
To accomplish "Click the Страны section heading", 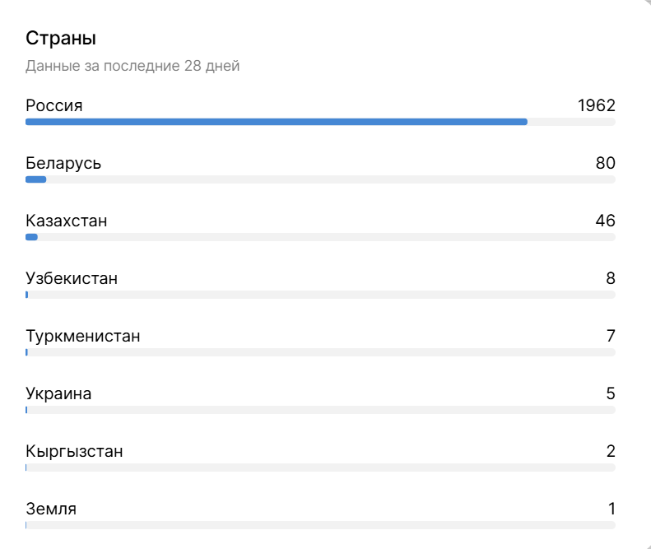I will point(61,38).
